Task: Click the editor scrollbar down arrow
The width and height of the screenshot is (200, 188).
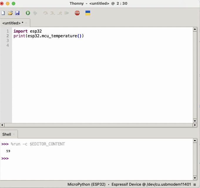Action: click(x=195, y=121)
